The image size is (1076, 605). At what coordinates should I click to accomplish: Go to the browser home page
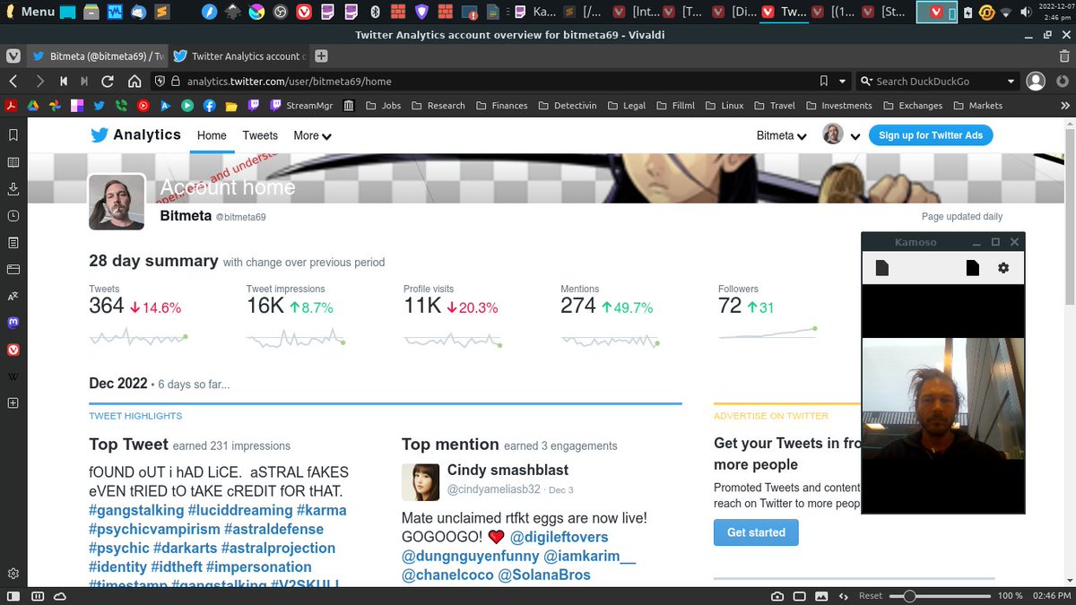[x=134, y=81]
